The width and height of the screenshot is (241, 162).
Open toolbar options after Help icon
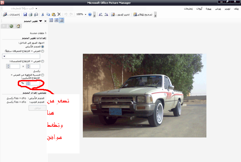(94, 15)
